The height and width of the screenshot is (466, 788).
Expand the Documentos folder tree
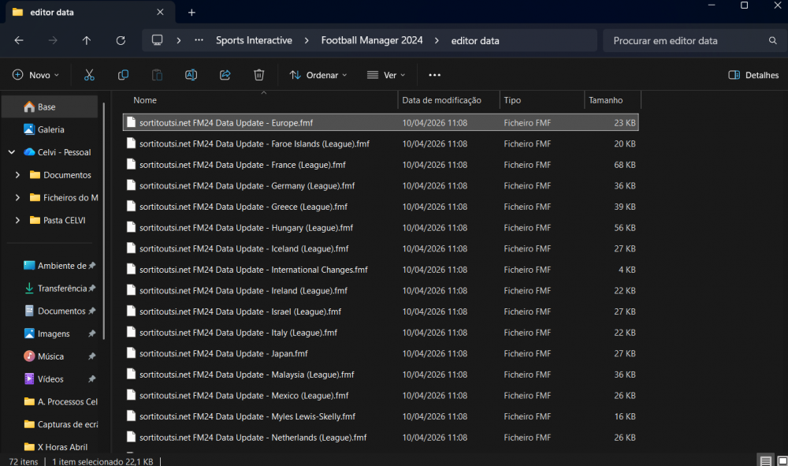17,175
